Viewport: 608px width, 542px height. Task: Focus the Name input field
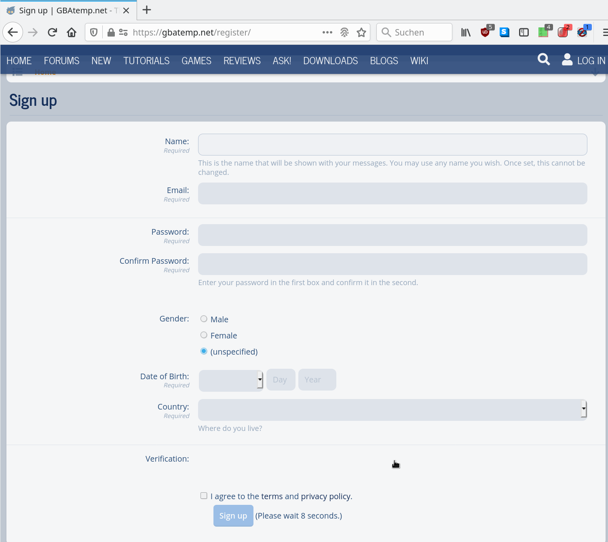[393, 145]
